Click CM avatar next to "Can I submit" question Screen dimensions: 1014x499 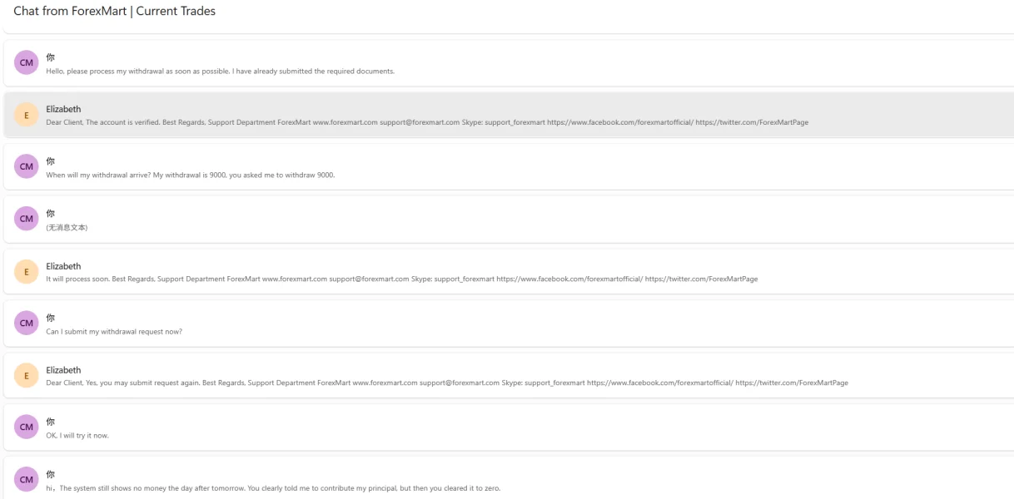pos(27,323)
